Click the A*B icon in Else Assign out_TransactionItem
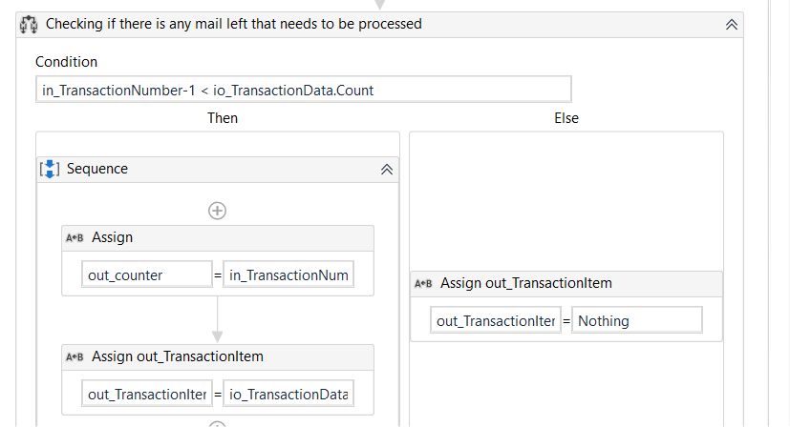790x427 pixels. click(423, 284)
